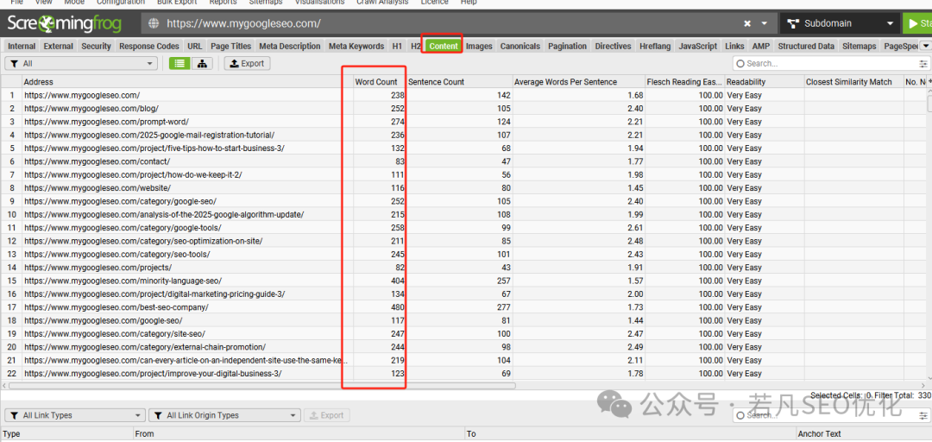
Task: Clear the URL with the X icon
Action: (x=747, y=24)
